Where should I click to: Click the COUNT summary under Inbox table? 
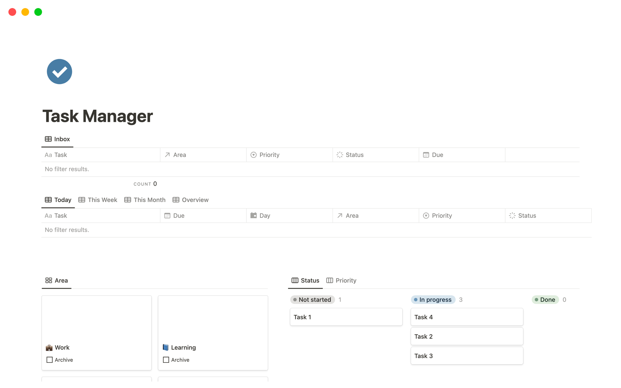coord(145,184)
